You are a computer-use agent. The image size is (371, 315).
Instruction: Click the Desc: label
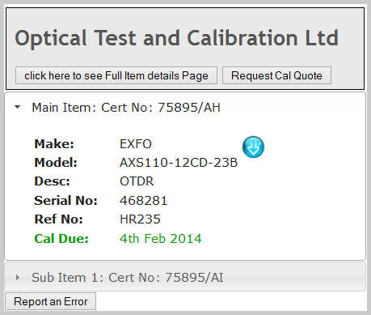pos(52,181)
